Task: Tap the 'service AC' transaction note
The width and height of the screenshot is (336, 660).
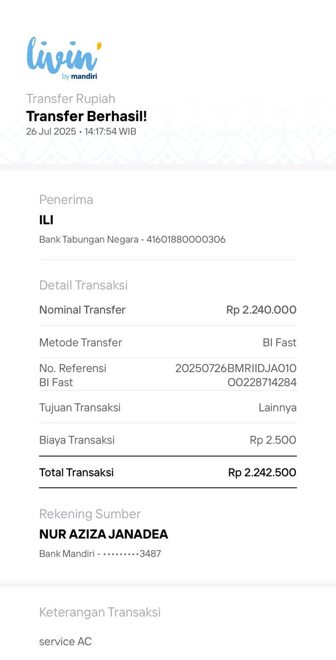Action: [x=65, y=641]
